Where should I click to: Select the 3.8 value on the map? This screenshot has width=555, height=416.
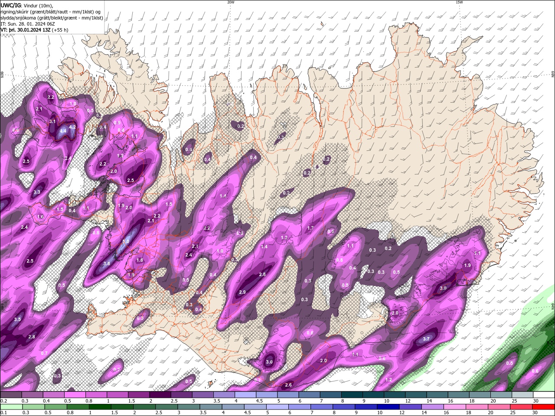click(x=107, y=263)
